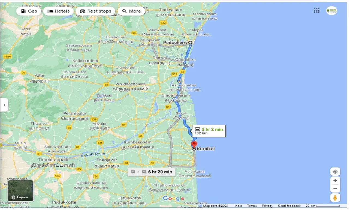Viewport: 350px width, 210px height.
Task: Open the Privacy link
Action: pyautogui.click(x=267, y=206)
